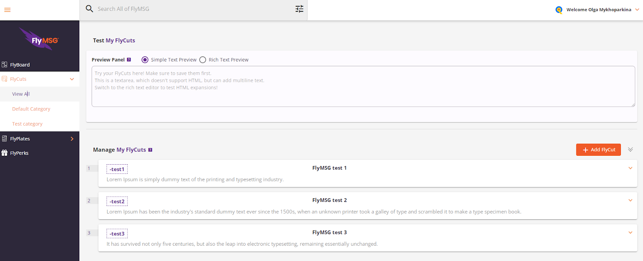Click the FlyPerks gift icon

click(x=4, y=153)
